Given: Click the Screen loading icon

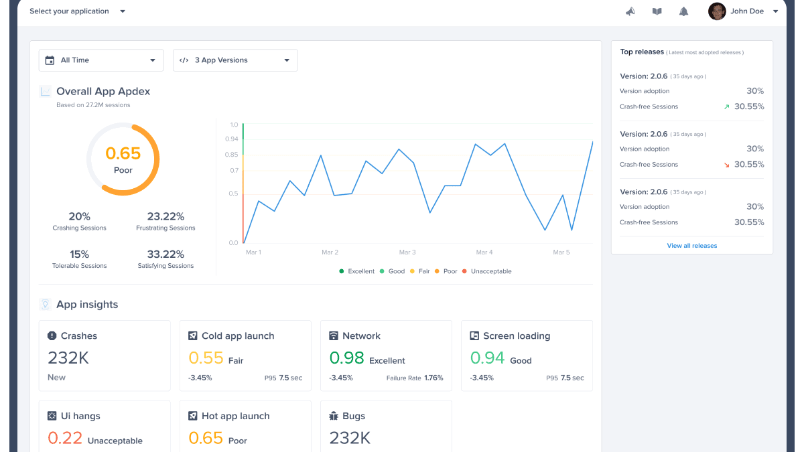Looking at the screenshot, I should coord(474,335).
